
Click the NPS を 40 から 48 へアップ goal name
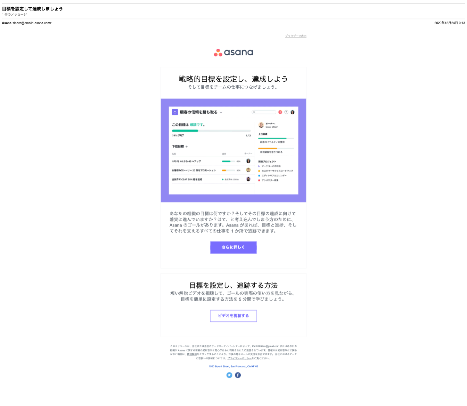pyautogui.click(x=186, y=161)
